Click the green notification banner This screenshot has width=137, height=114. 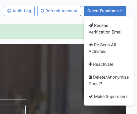coord(42,32)
